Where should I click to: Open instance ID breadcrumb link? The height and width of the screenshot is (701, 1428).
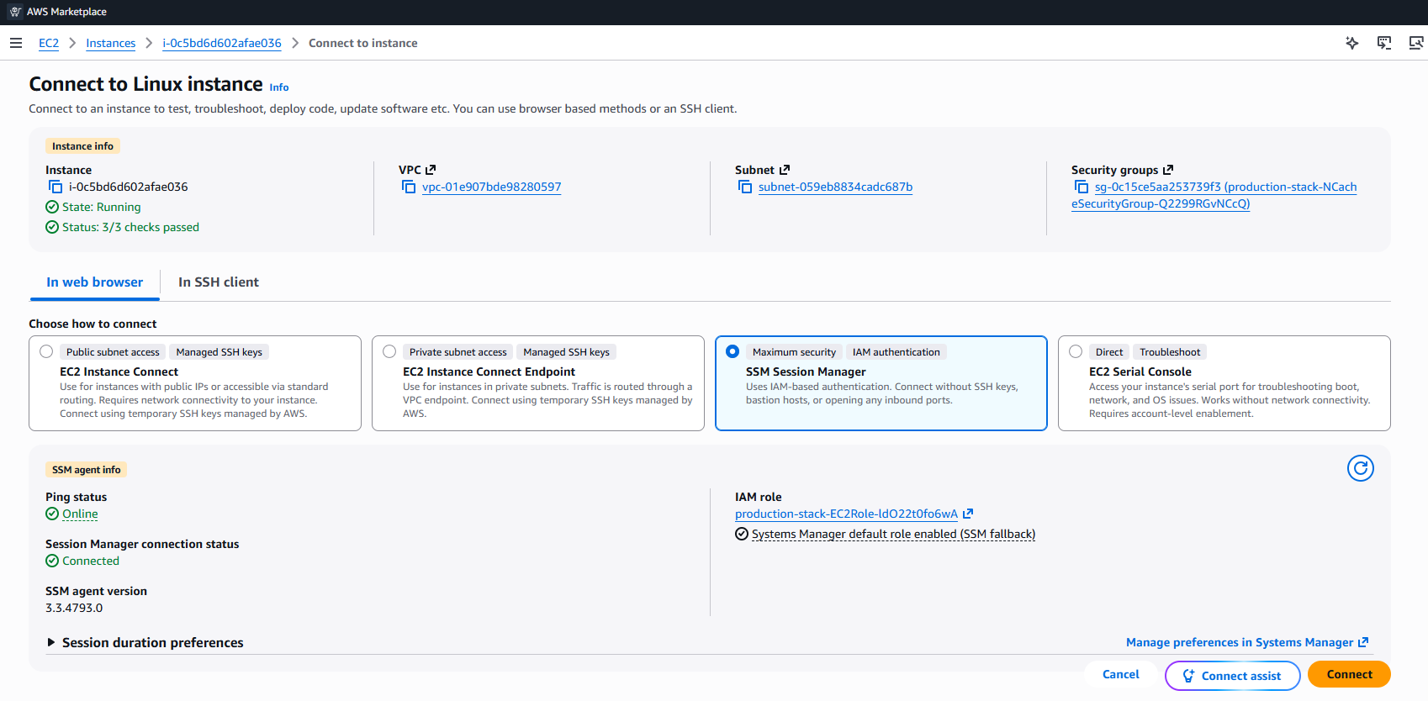[x=222, y=43]
